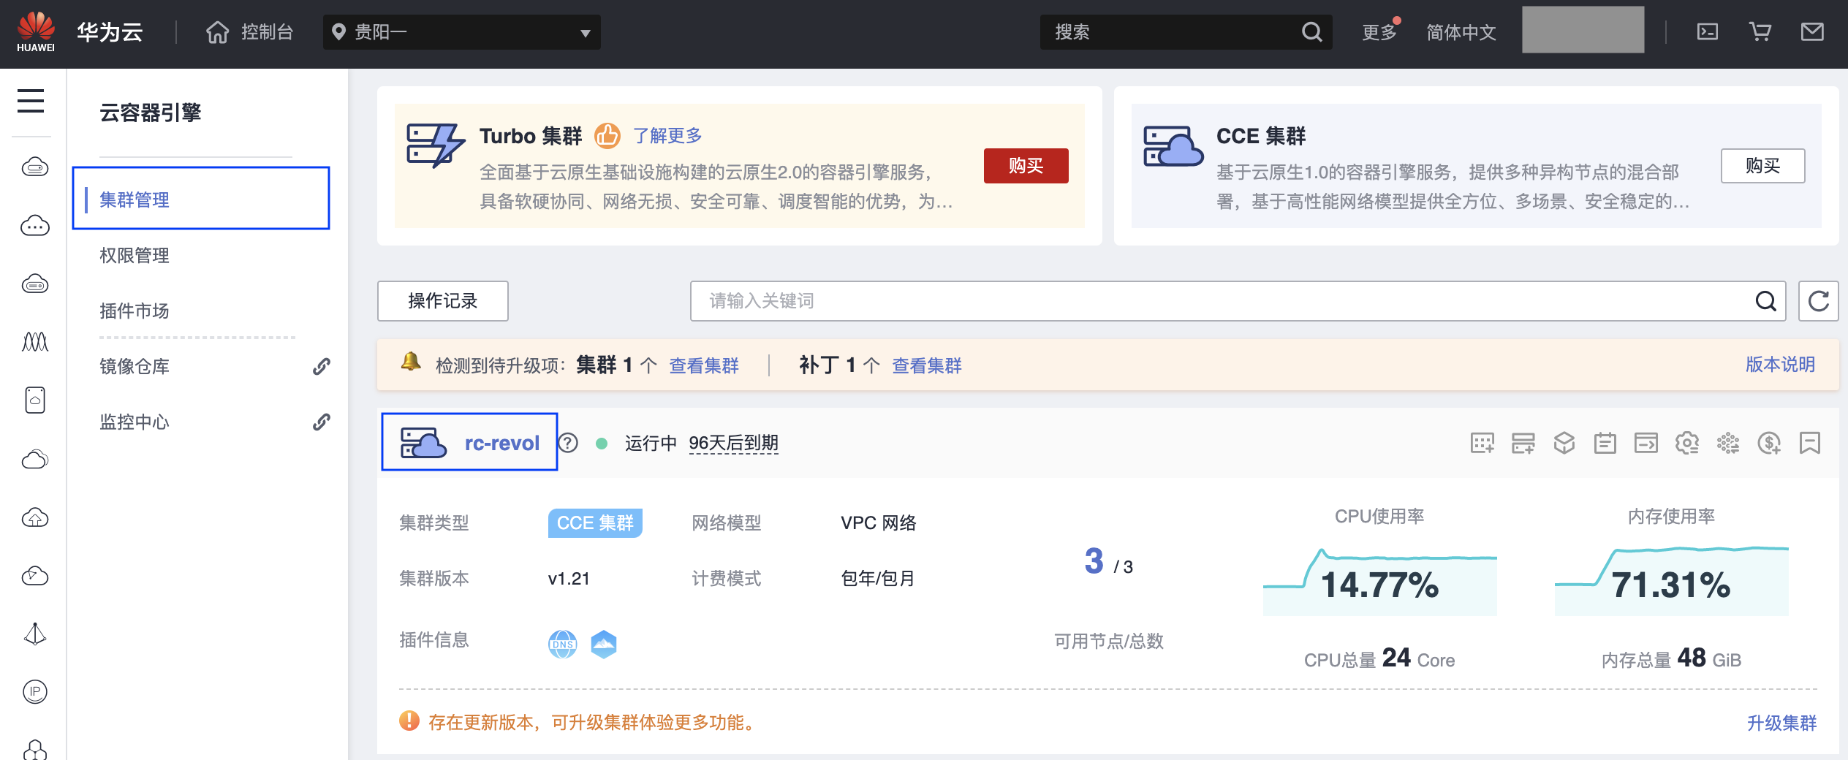Click the rc-revol create node icon
The image size is (1848, 760).
[1482, 443]
